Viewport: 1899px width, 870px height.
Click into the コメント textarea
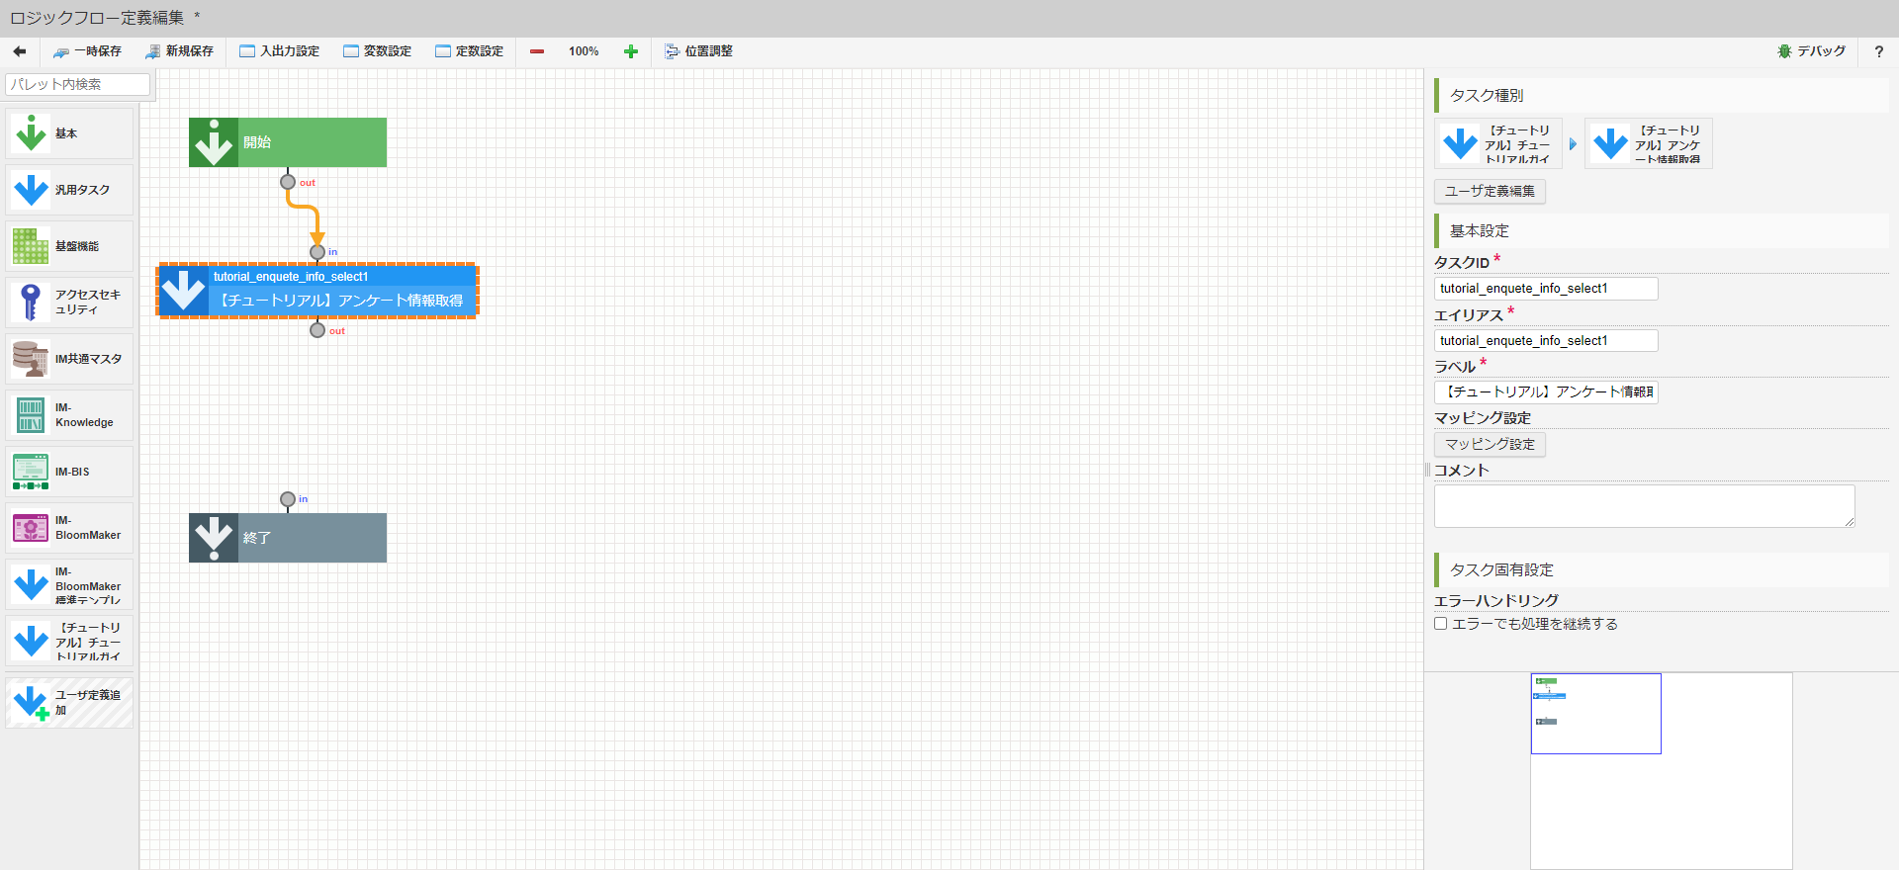click(x=1645, y=506)
